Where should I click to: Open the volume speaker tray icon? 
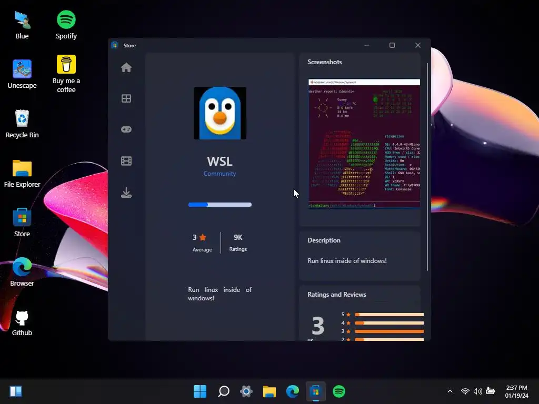pyautogui.click(x=477, y=391)
